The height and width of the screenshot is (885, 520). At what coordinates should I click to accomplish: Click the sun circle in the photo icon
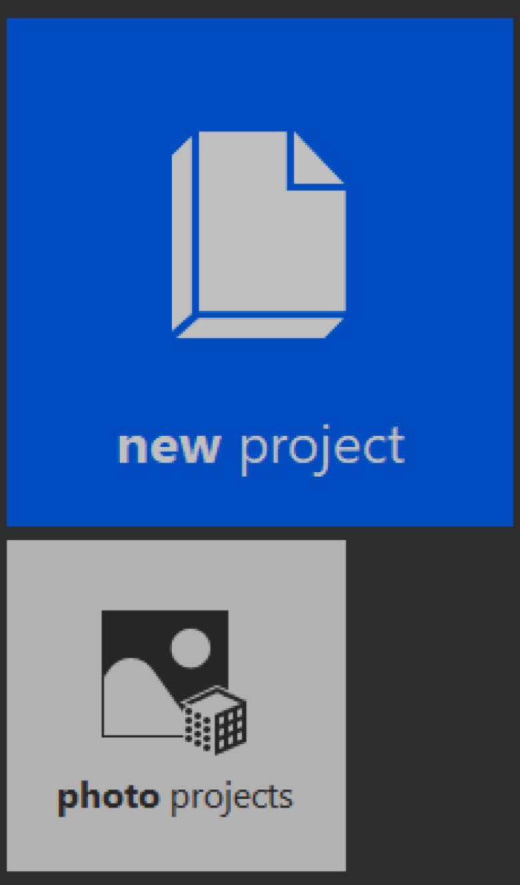[190, 648]
